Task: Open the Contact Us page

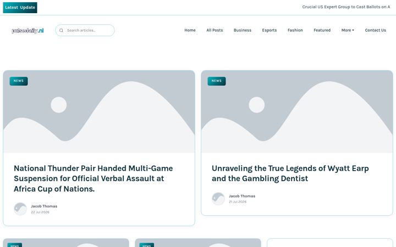Action: pyautogui.click(x=375, y=30)
